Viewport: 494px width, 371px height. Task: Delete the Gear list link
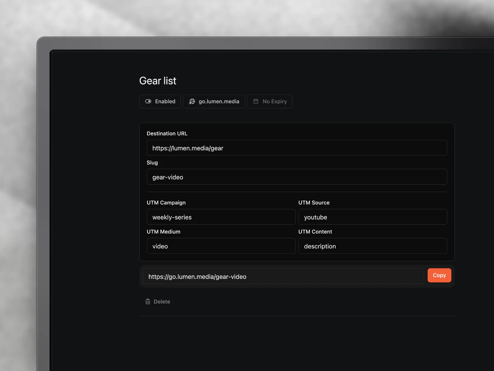[158, 302]
